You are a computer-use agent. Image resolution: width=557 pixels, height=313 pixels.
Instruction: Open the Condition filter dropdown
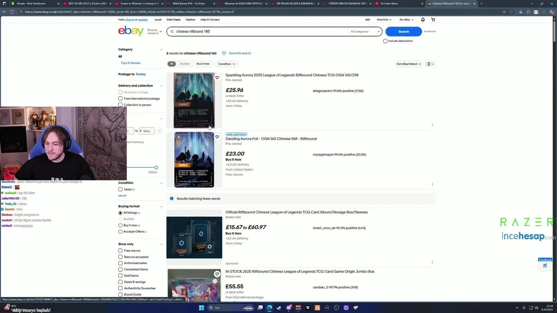[226, 64]
